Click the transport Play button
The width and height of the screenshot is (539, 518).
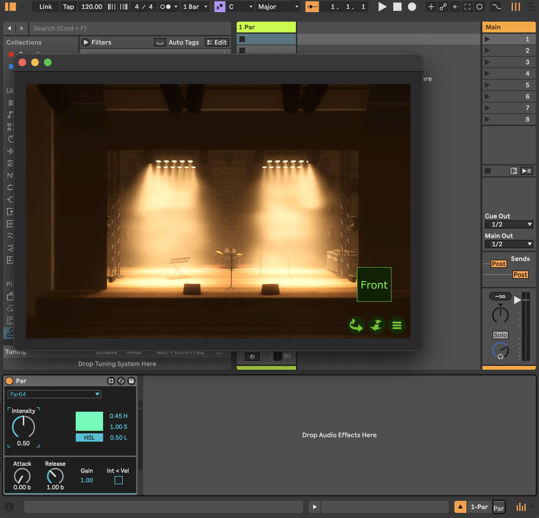tap(382, 7)
